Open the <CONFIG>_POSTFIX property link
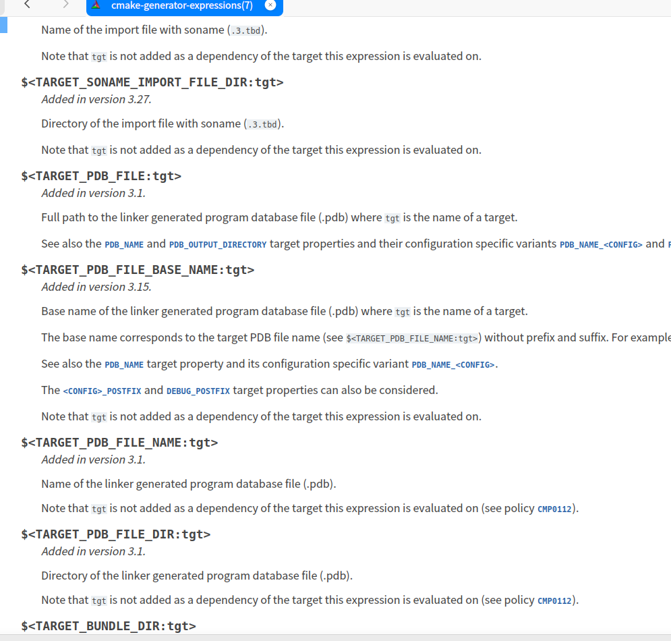The image size is (671, 641). [x=102, y=391]
